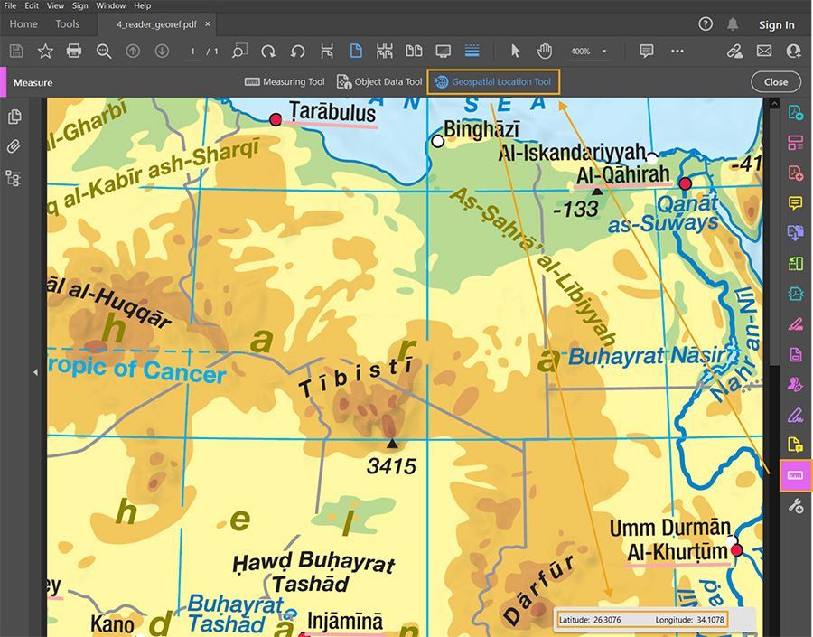Open the Sign menu
This screenshot has width=813, height=637.
pos(79,5)
